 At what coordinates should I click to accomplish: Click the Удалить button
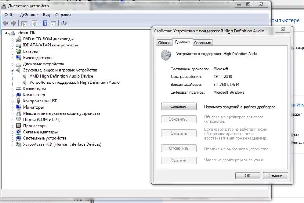[x=179, y=160]
